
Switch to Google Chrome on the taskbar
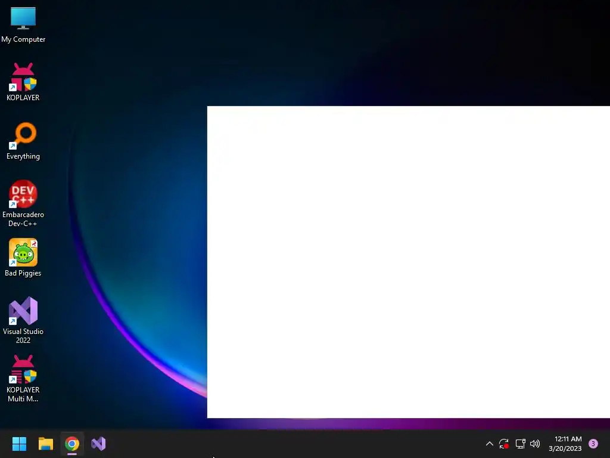pyautogui.click(x=72, y=444)
